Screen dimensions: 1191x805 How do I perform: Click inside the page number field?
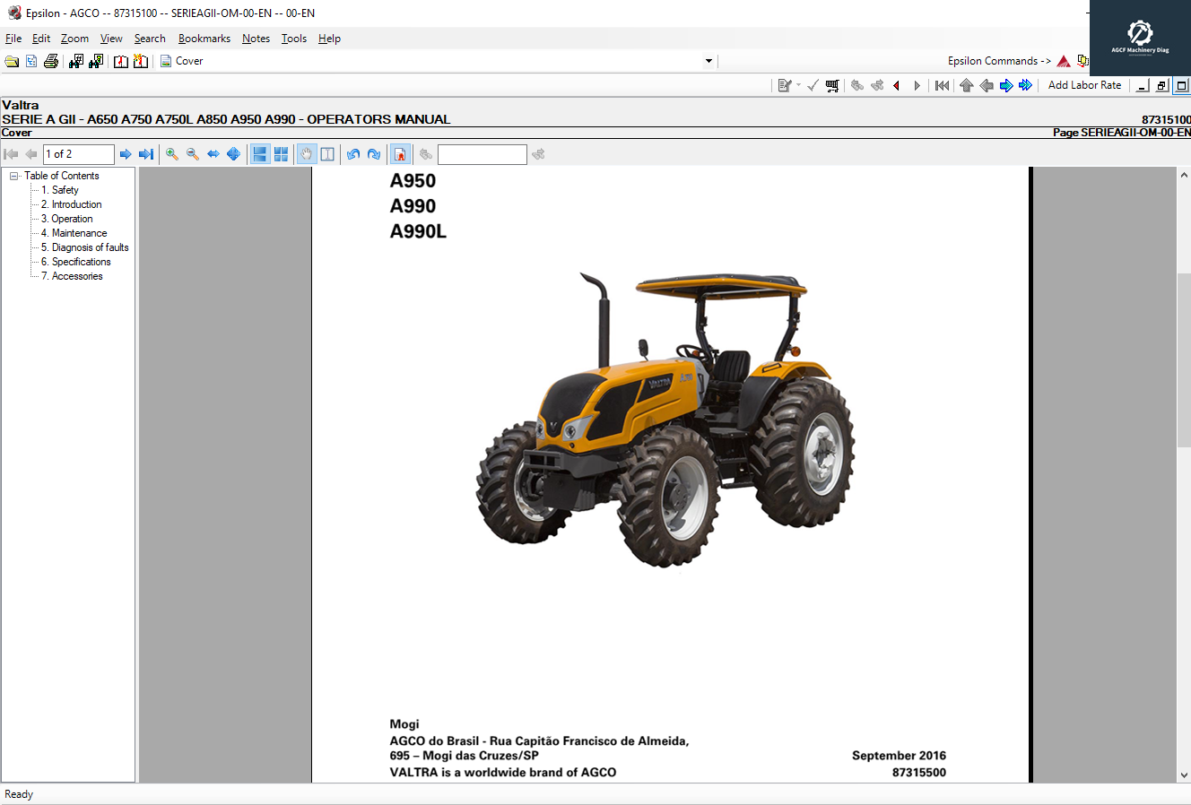(78, 153)
